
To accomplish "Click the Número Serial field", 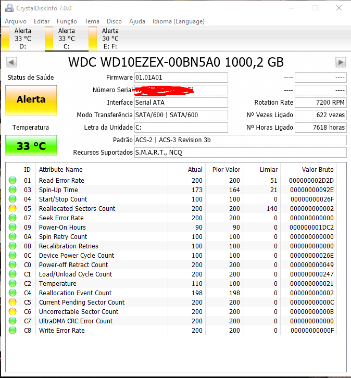I will [x=181, y=90].
